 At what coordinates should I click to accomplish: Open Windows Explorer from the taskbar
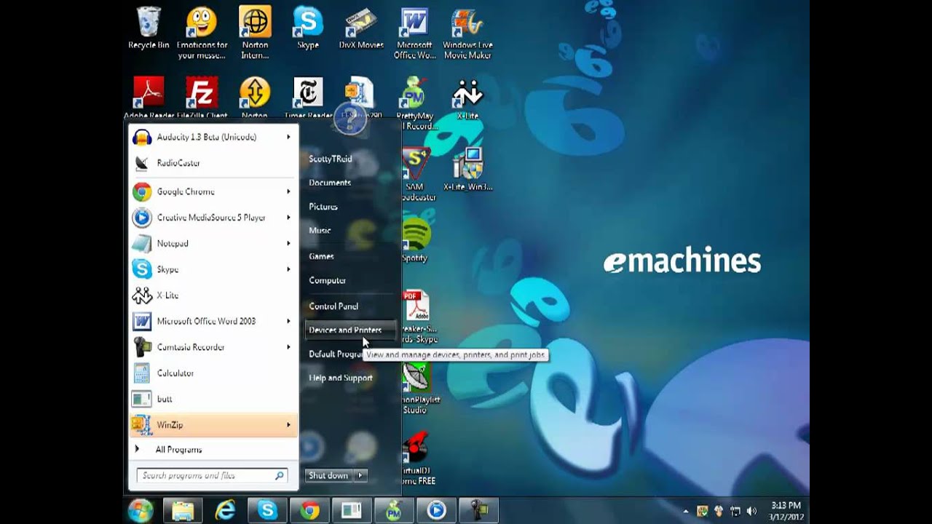click(x=182, y=510)
